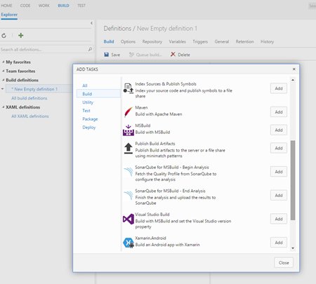
Task: Add the MSBuild task
Action: pyautogui.click(x=279, y=130)
